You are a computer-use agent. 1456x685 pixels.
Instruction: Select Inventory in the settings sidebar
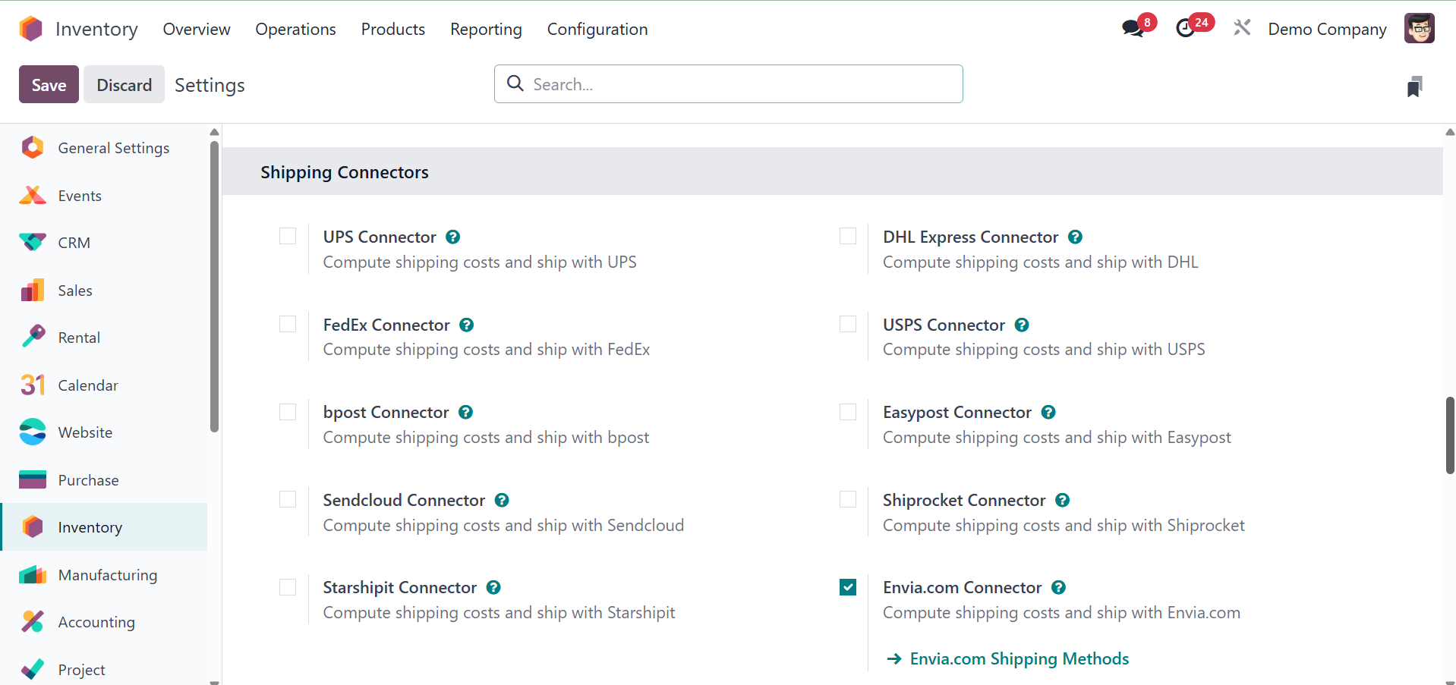pos(104,527)
